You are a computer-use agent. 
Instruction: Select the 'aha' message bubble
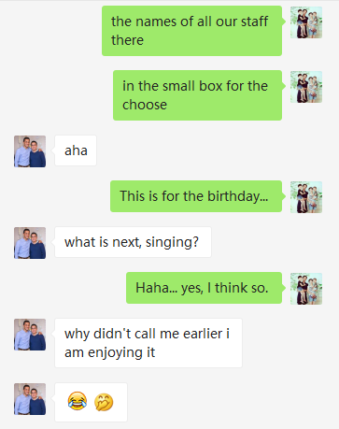pyautogui.click(x=76, y=150)
